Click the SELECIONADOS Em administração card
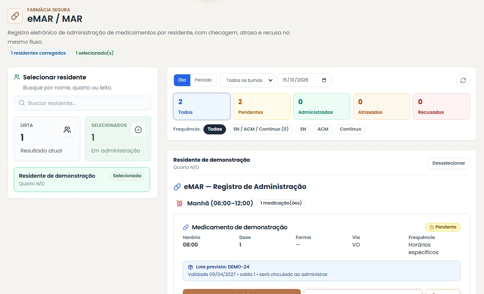The height and width of the screenshot is (294, 484). (x=118, y=139)
